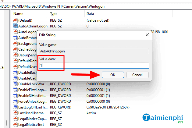Click data 0x903ea9c0f (38720412687)
The image size is (192, 128).
click(108, 107)
